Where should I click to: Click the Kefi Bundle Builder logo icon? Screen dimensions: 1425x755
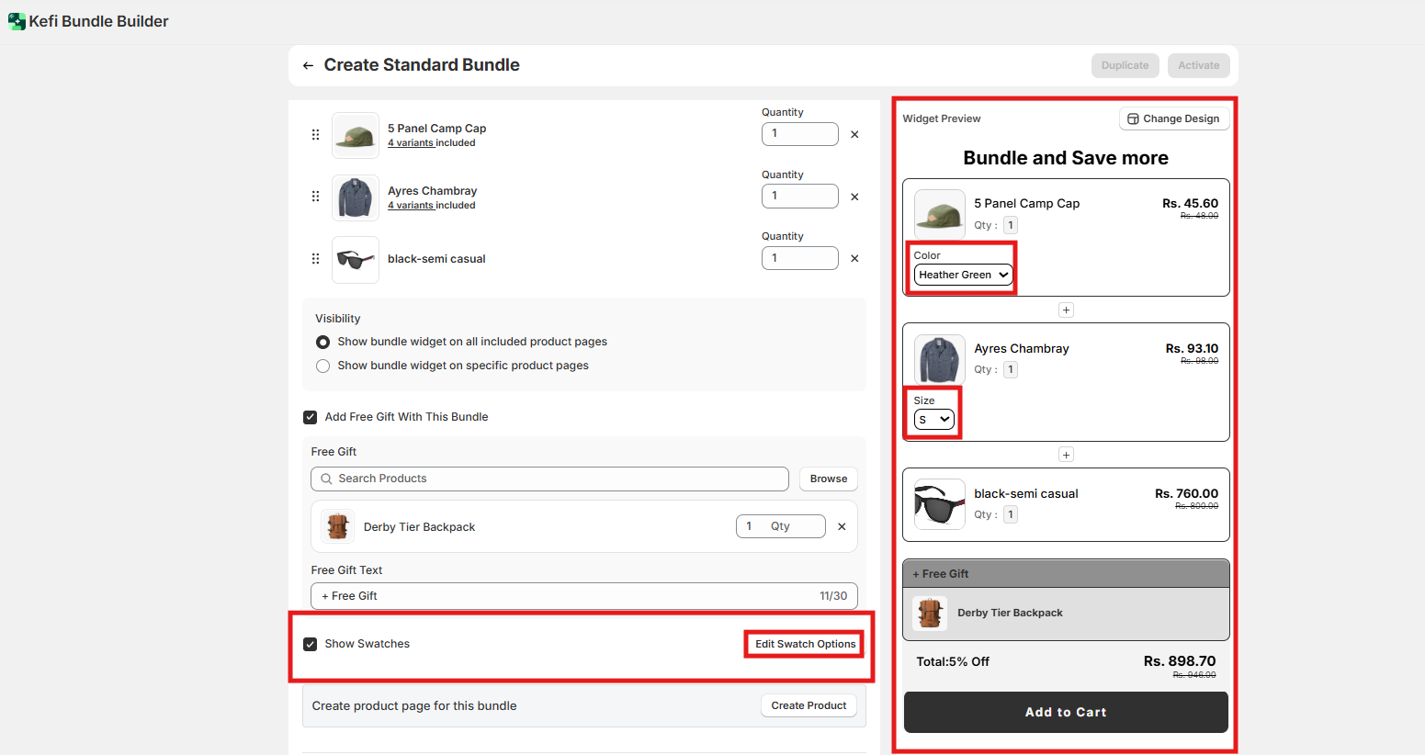pos(17,21)
